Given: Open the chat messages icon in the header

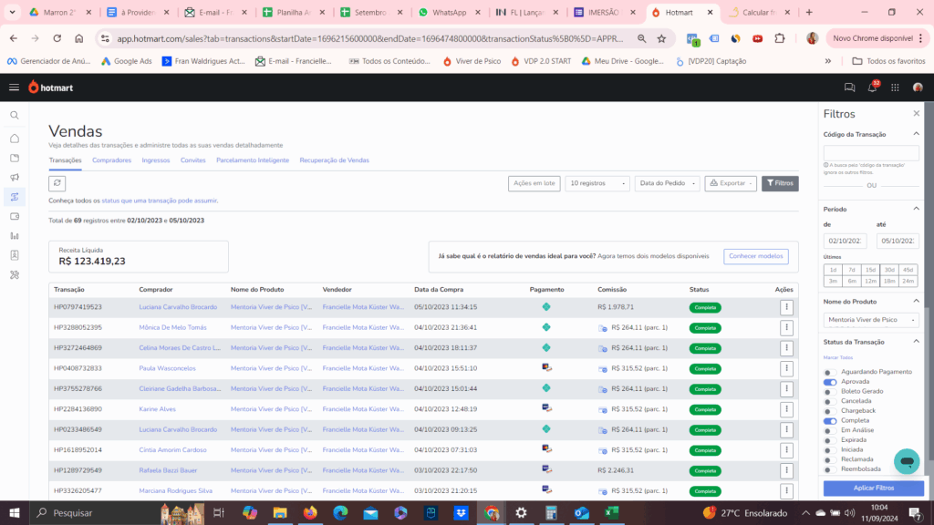Looking at the screenshot, I should [849, 87].
